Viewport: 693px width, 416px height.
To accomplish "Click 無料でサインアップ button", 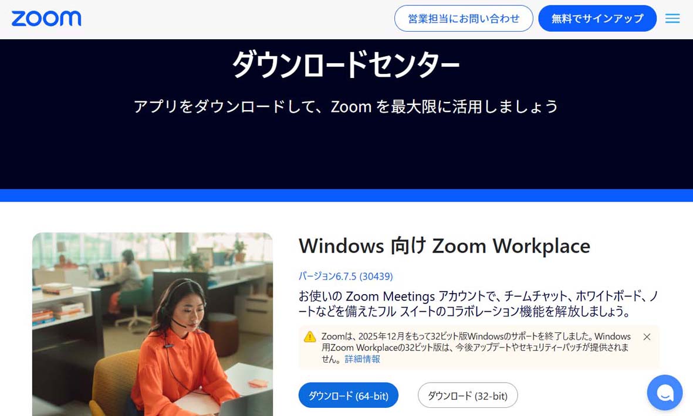I will point(597,19).
